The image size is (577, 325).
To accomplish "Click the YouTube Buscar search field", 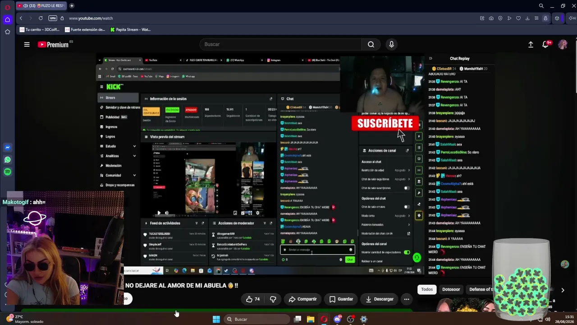I will pos(280,44).
